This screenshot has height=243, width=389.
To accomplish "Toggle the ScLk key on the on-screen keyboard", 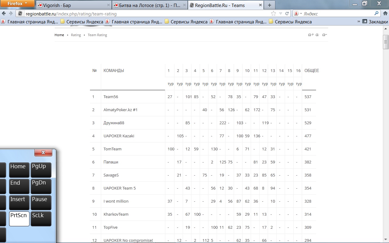I will pyautogui.click(x=41, y=219).
